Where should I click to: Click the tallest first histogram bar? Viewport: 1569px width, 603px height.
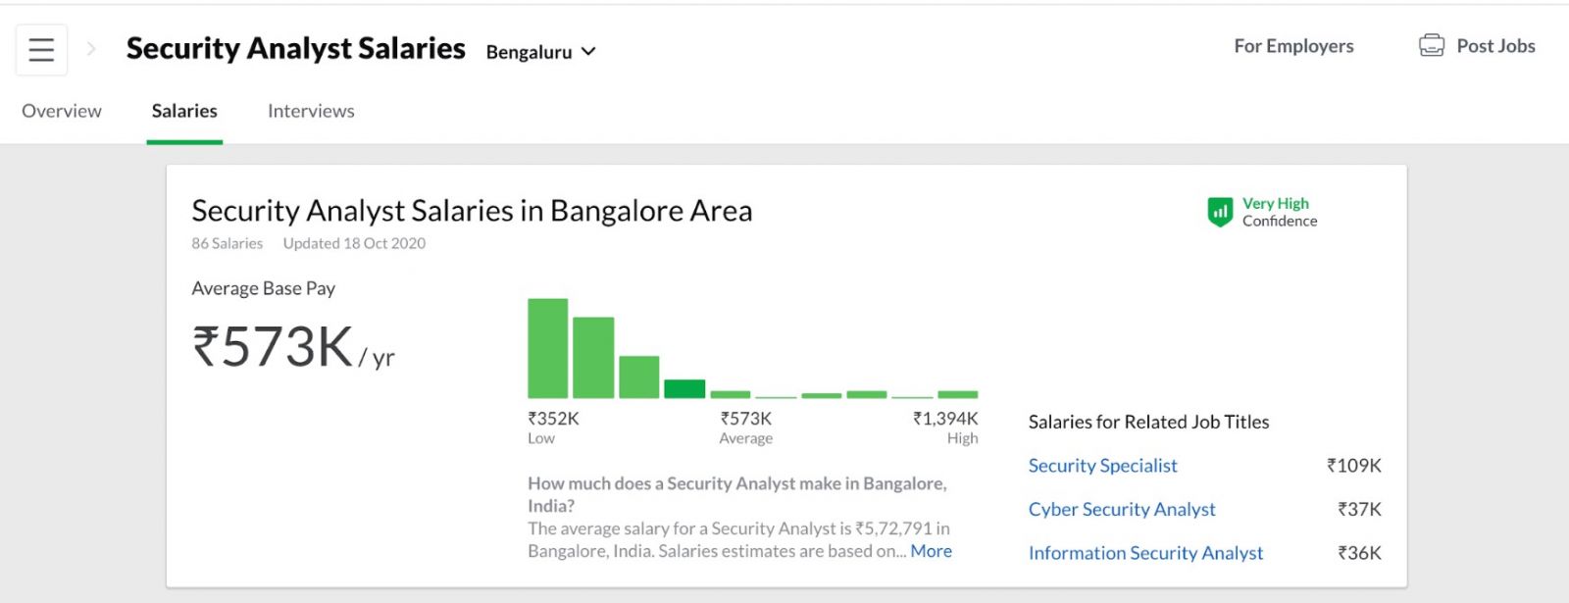[547, 348]
